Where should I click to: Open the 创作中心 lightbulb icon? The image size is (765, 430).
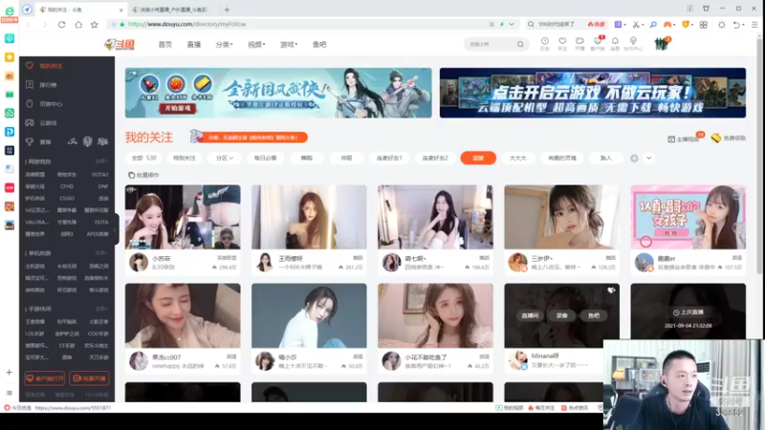coord(633,43)
